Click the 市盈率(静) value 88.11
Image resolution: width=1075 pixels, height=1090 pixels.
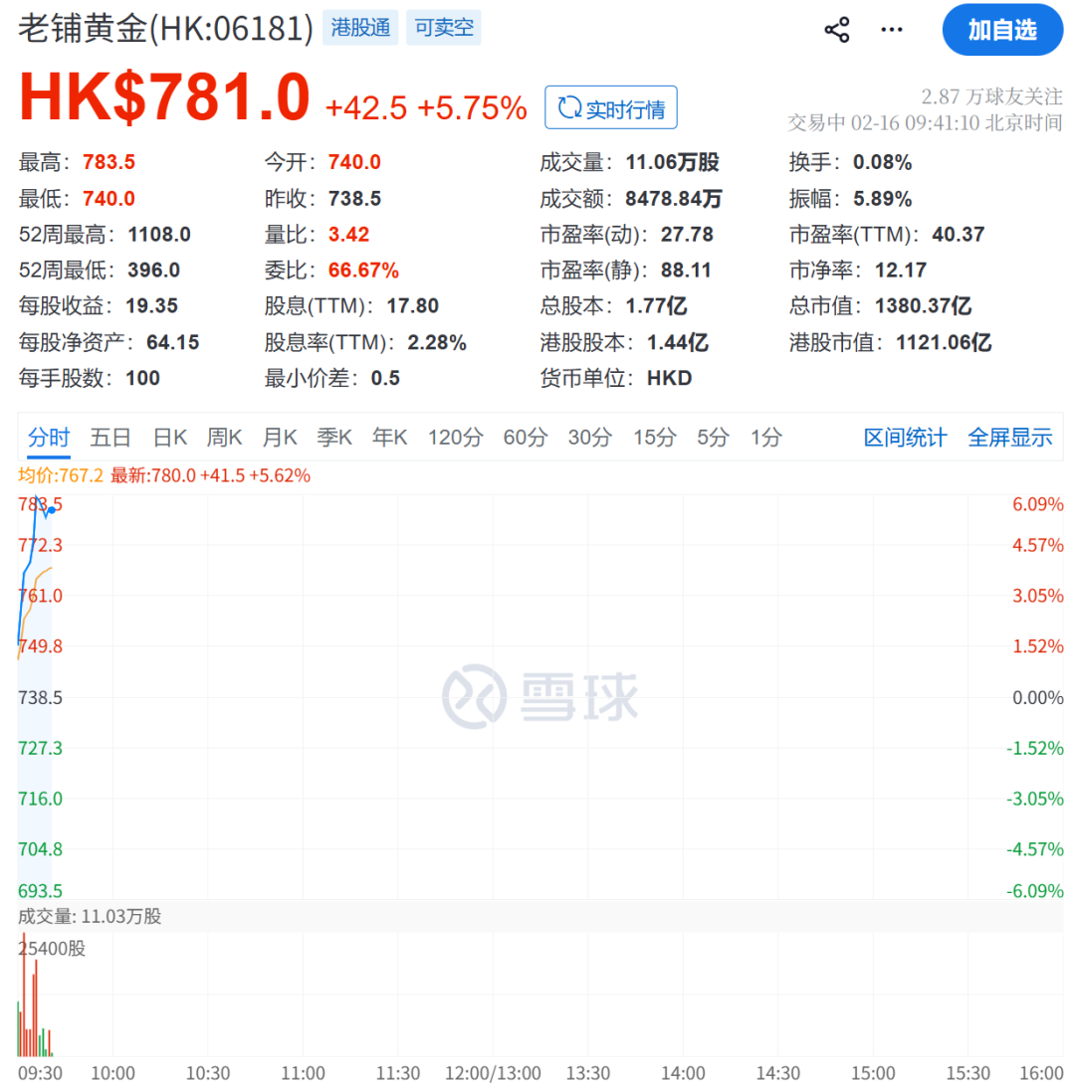(x=686, y=270)
